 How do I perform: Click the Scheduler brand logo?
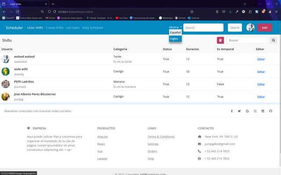[x=14, y=28]
